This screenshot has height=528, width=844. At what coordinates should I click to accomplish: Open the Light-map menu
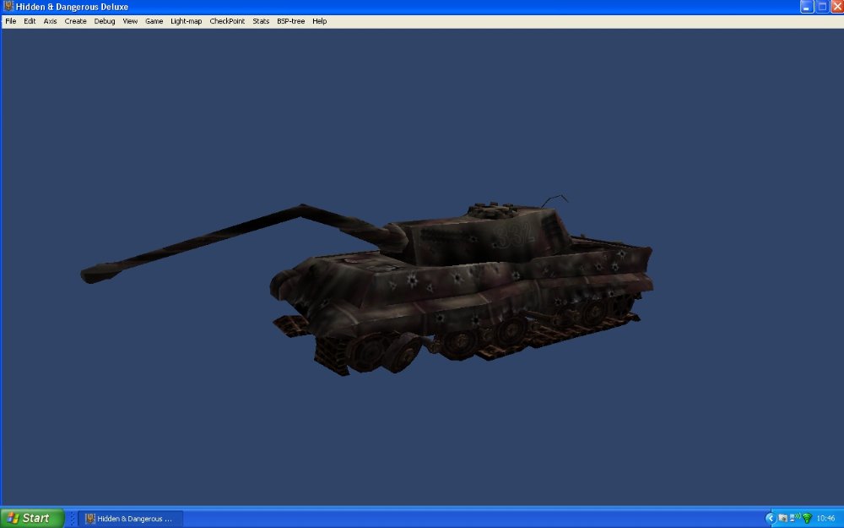coord(187,22)
